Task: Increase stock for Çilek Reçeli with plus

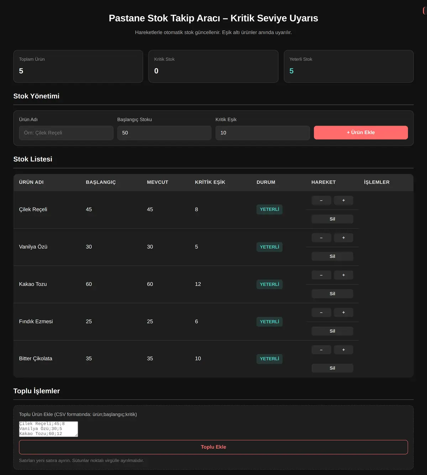Action: (343, 200)
